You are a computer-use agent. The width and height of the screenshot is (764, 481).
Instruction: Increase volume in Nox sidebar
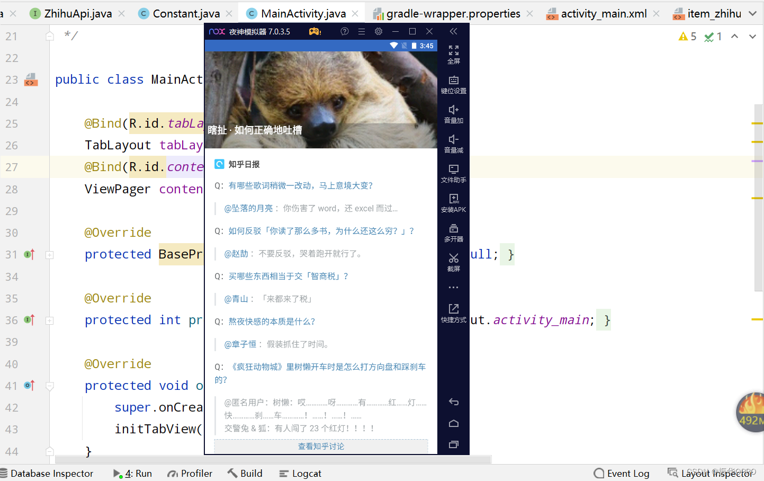[x=454, y=114]
